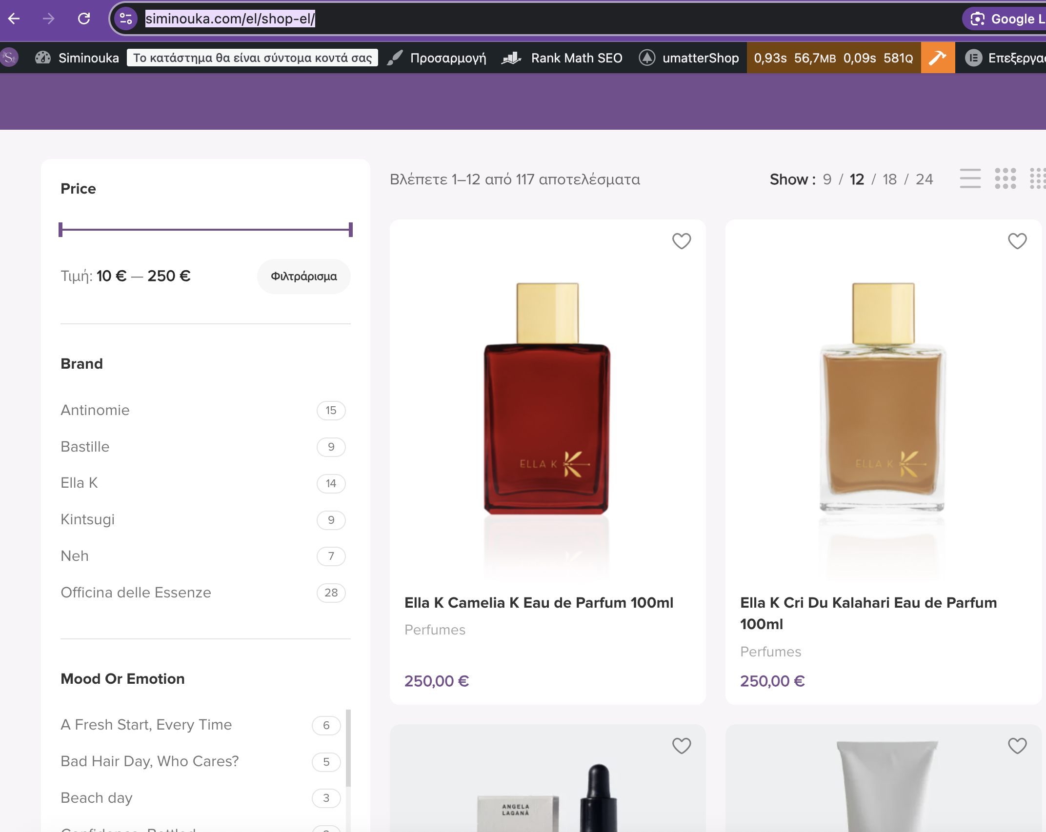Open Query Monitor stats 0,93s 56,7MB
Viewport: 1046px width, 832px height.
coord(833,58)
